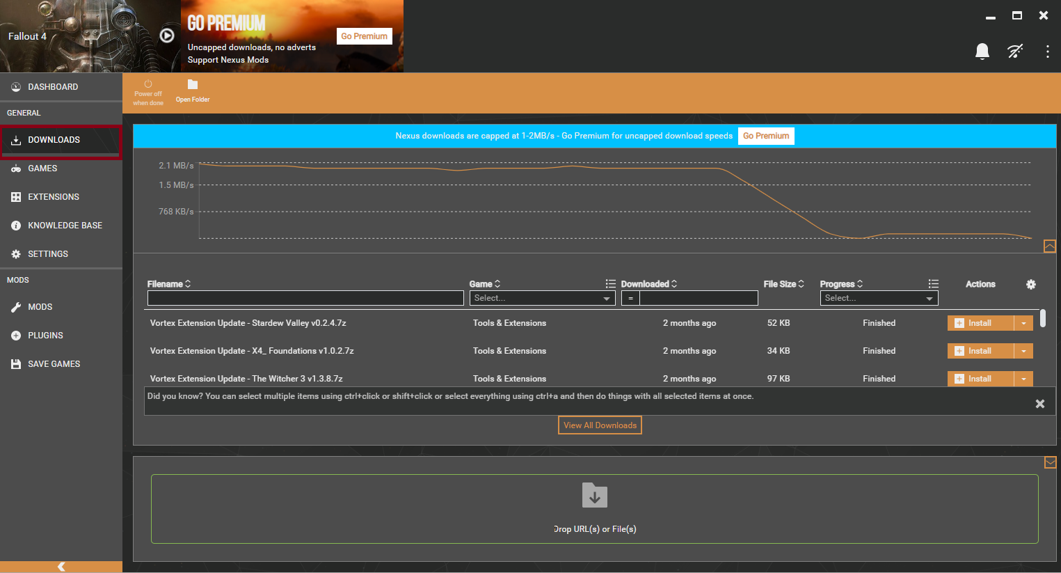1061x573 pixels.
Task: Click the View All Downloads button
Action: click(600, 425)
